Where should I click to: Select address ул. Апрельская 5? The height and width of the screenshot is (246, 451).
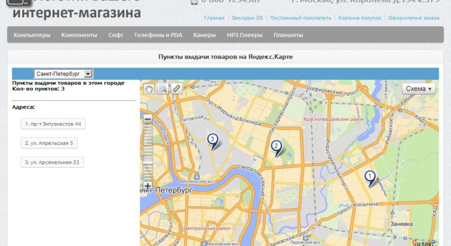click(x=49, y=143)
